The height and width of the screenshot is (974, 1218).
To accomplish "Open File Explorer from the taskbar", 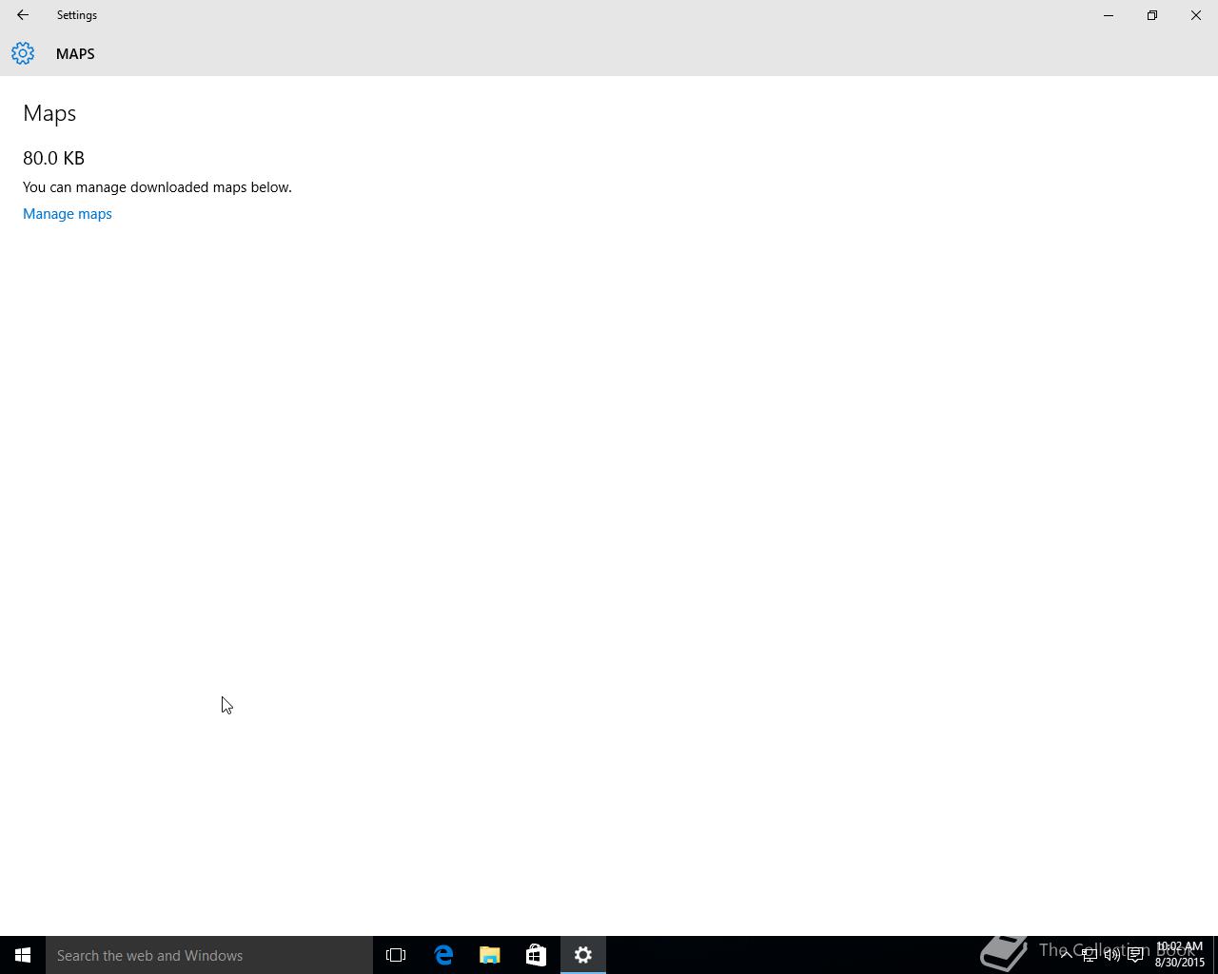I will pyautogui.click(x=490, y=955).
